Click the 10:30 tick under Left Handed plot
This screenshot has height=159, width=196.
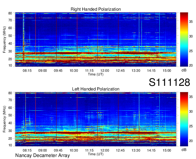pyautogui.click(x=74, y=150)
